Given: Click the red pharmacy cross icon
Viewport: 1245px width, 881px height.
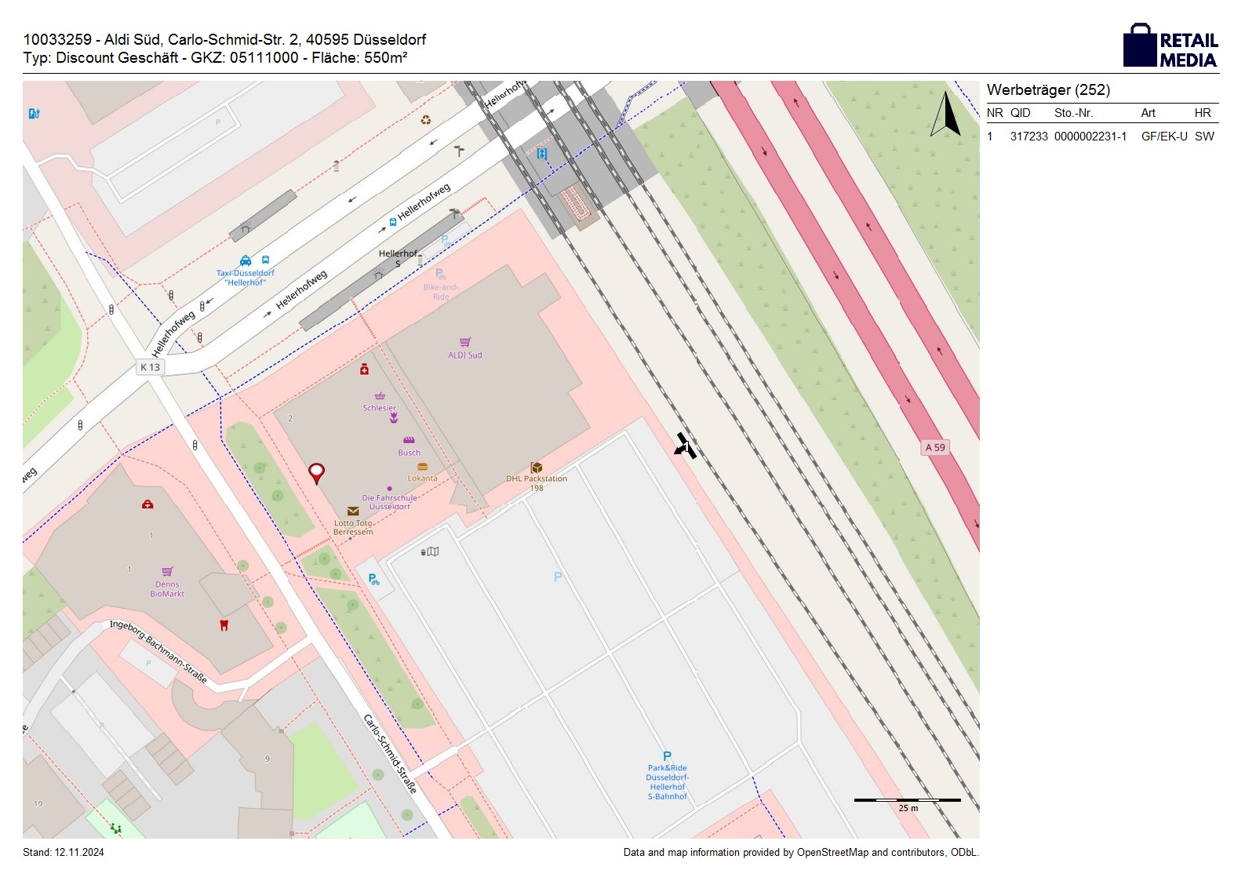Looking at the screenshot, I should [364, 370].
